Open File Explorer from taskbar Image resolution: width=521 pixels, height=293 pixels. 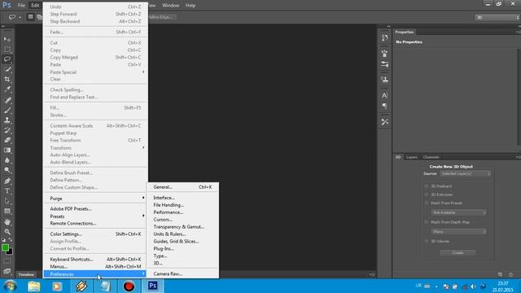pos(34,286)
